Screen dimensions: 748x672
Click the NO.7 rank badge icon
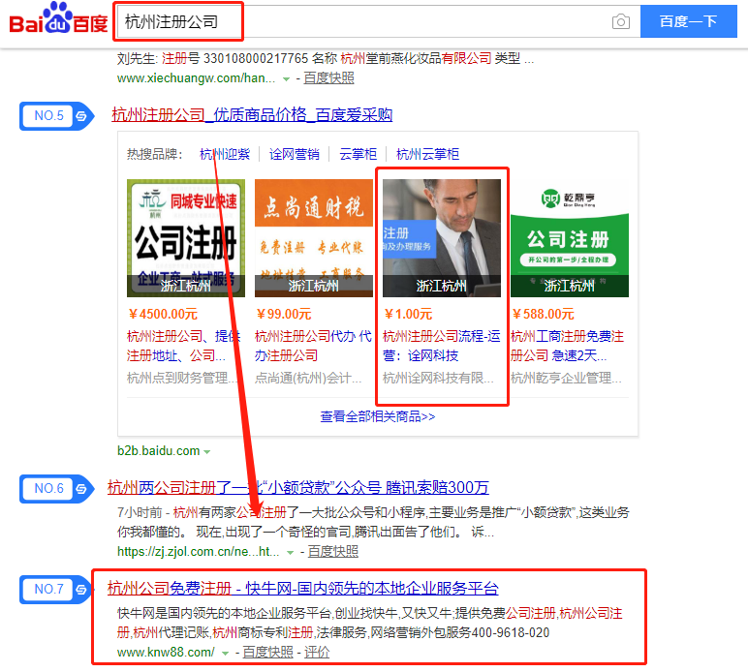pos(56,590)
